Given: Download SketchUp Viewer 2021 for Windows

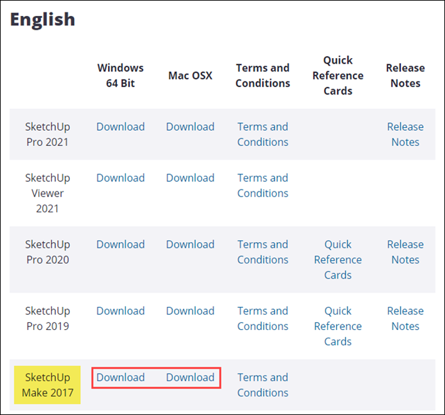Looking at the screenshot, I should [120, 178].
